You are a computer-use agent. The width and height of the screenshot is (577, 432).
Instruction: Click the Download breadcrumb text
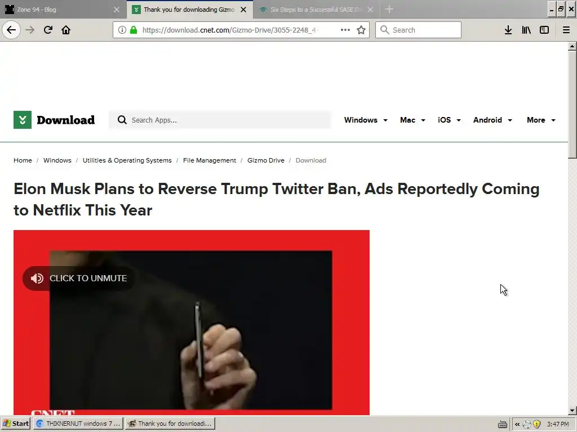(x=311, y=160)
